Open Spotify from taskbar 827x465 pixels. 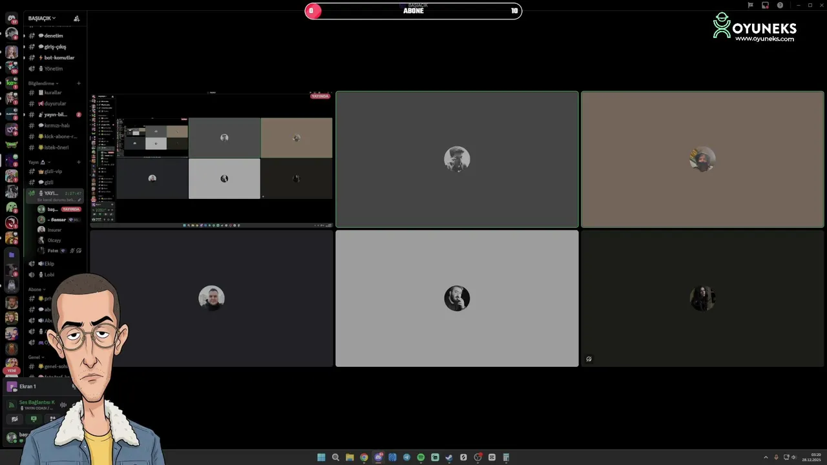point(421,457)
